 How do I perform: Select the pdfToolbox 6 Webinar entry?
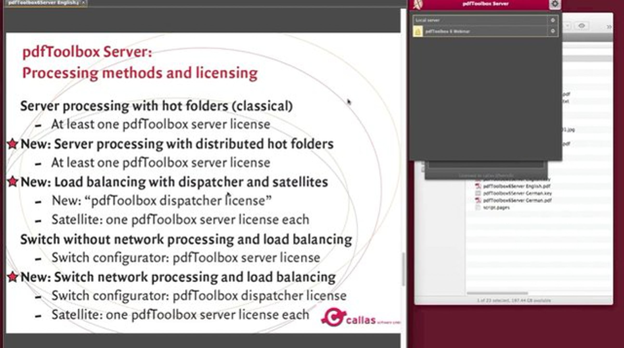[x=485, y=31]
